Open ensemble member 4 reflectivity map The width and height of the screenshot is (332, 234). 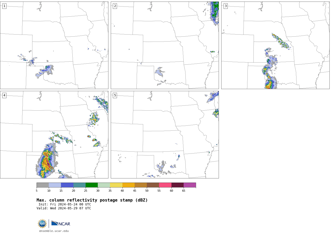tap(54, 135)
